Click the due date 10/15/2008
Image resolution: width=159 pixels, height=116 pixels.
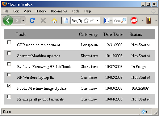(x=114, y=56)
